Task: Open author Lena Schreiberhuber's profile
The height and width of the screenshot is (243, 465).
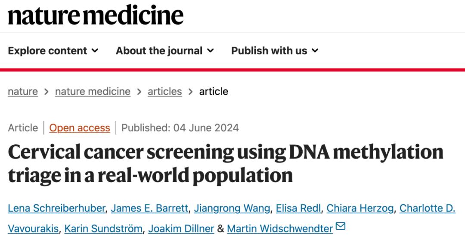Action: click(x=56, y=208)
